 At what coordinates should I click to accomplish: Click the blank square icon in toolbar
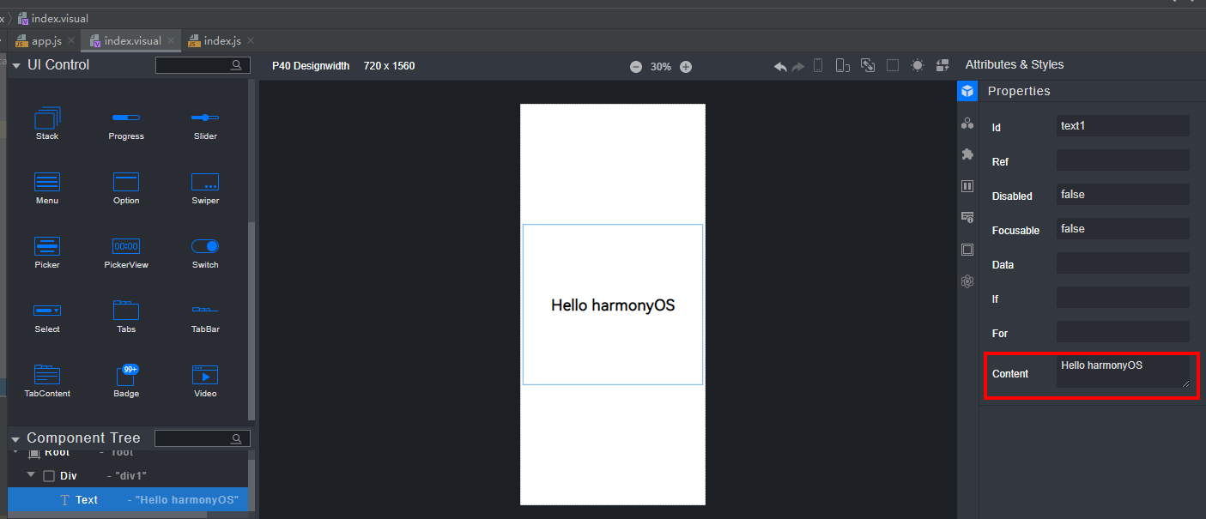click(x=893, y=65)
